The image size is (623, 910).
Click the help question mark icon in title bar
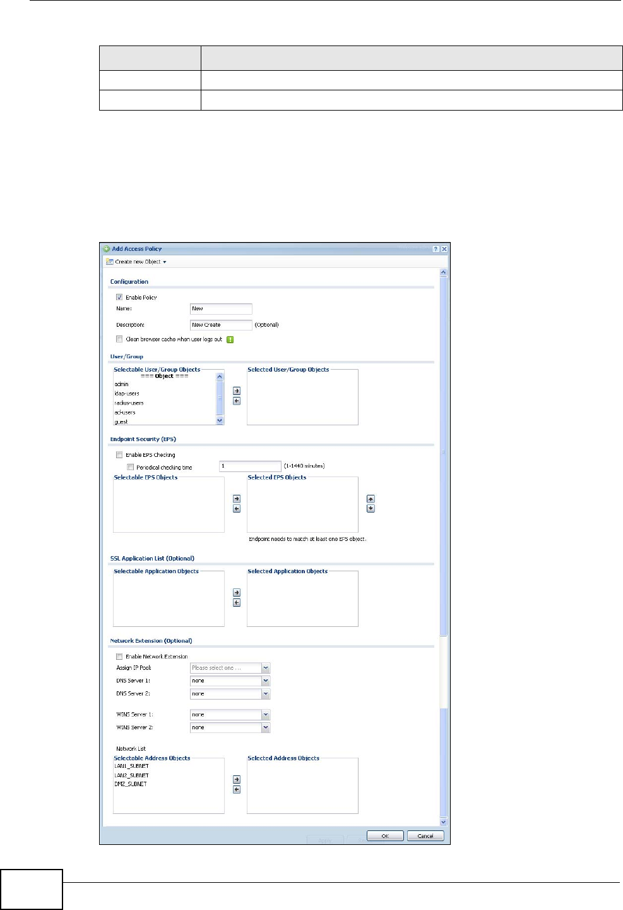point(436,249)
